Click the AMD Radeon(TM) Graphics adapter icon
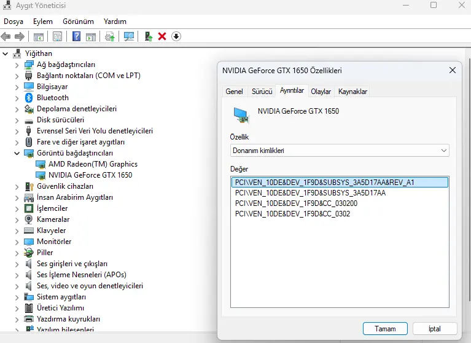This screenshot has width=471, height=343. coord(41,165)
